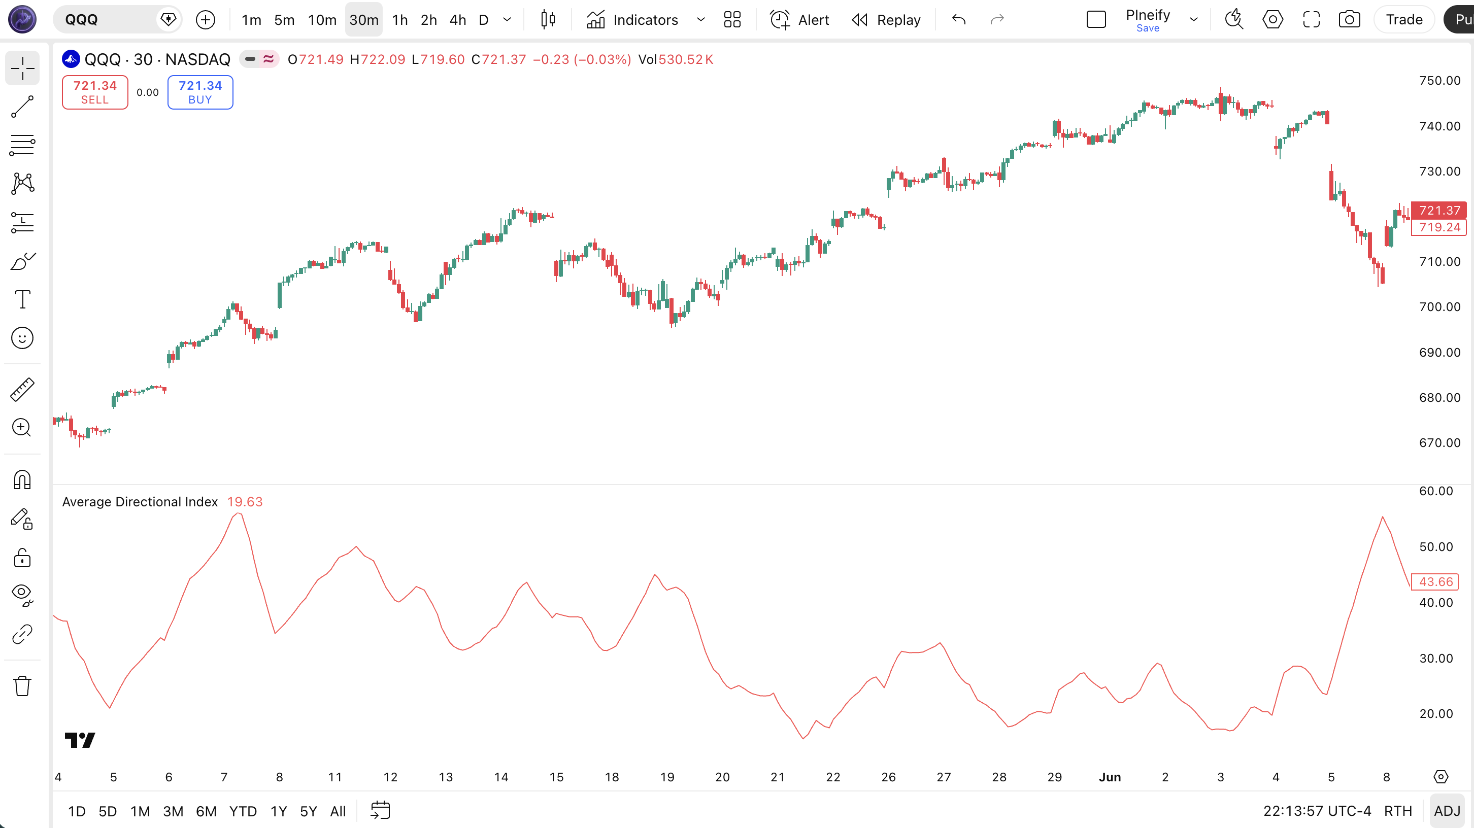This screenshot has width=1474, height=828.
Task: Start bar Replay mode
Action: click(x=886, y=19)
